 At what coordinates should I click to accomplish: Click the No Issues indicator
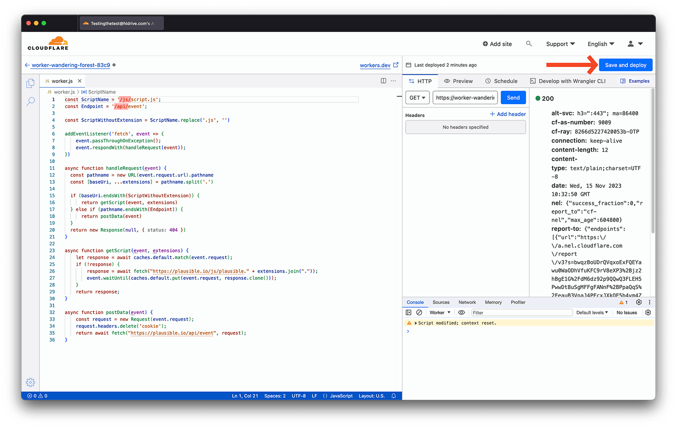coord(627,313)
